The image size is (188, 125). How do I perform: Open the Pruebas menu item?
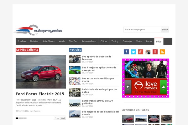(x=22, y=41)
